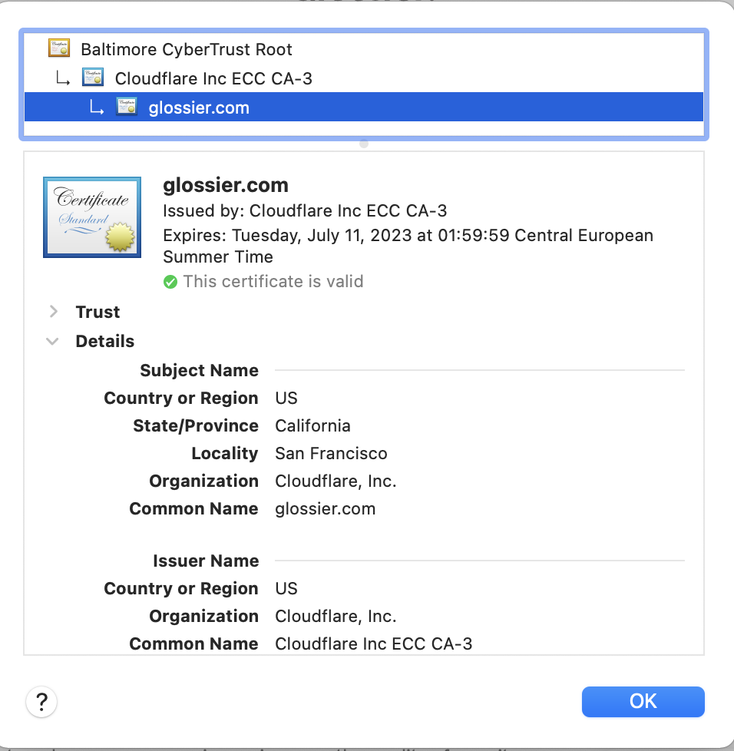The width and height of the screenshot is (734, 751).
Task: Click subject Country value US
Action: click(x=286, y=398)
